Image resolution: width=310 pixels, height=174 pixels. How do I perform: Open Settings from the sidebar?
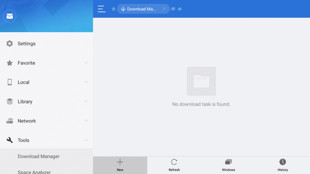(x=46, y=44)
